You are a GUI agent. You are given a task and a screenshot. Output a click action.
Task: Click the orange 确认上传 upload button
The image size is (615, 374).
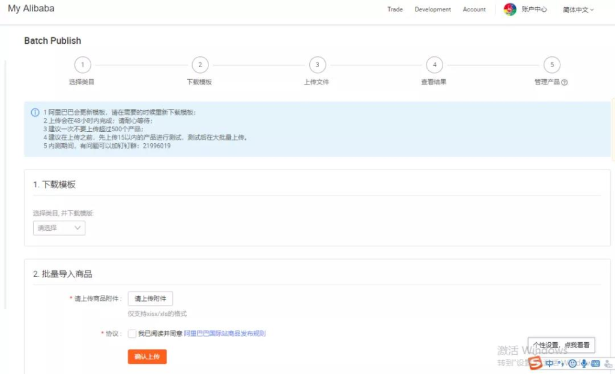(147, 355)
